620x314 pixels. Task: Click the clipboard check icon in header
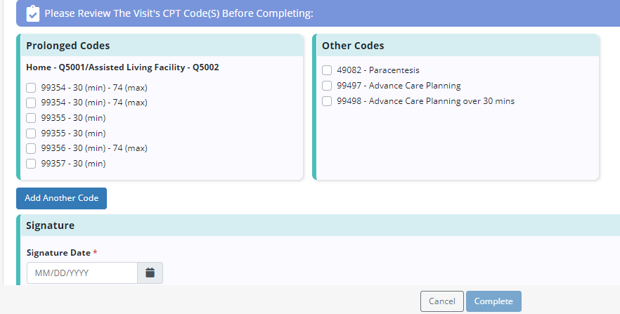(x=32, y=13)
